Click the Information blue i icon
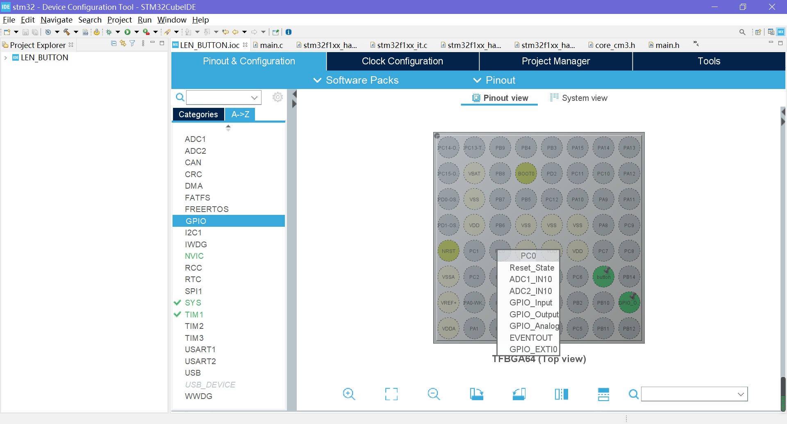The width and height of the screenshot is (787, 424). (x=289, y=32)
